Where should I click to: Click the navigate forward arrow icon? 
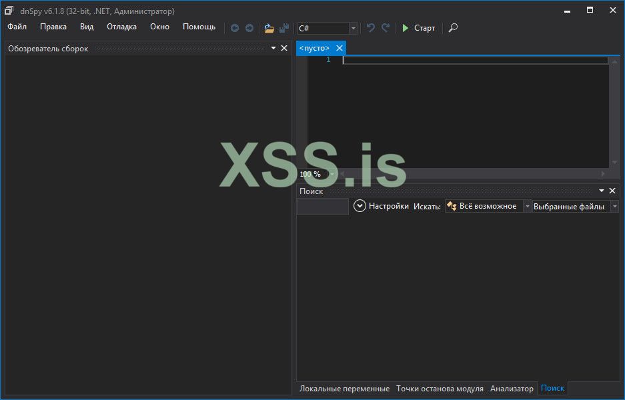[249, 28]
